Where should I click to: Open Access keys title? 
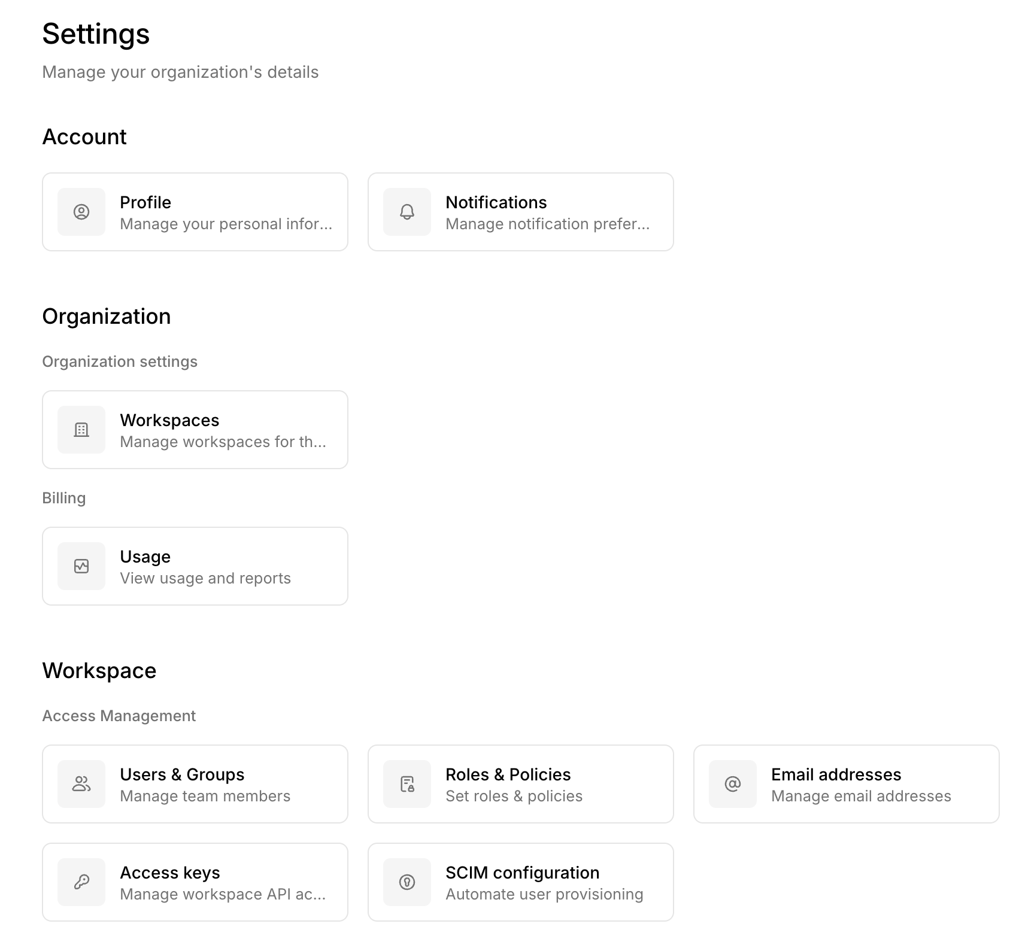[x=170, y=873]
